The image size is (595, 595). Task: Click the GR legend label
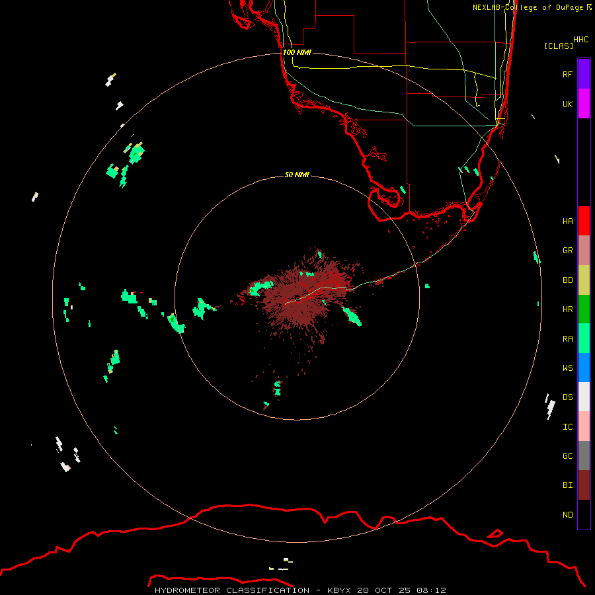[567, 251]
